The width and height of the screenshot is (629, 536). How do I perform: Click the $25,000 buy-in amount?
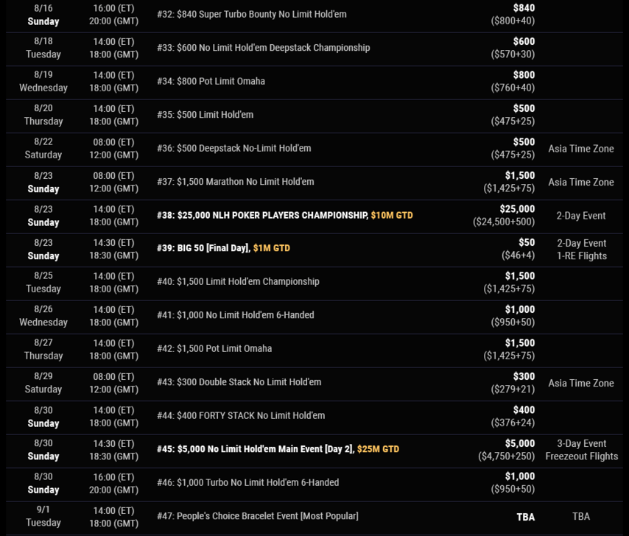click(517, 209)
